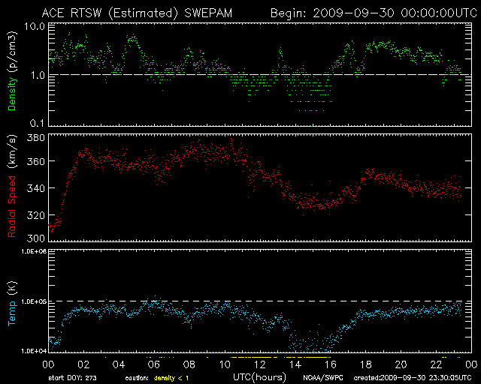Click the "04" hour tick label

tap(119, 364)
